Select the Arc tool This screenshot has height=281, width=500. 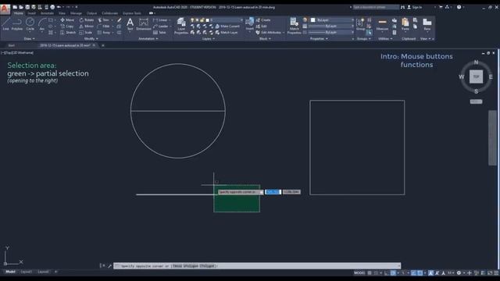41,24
